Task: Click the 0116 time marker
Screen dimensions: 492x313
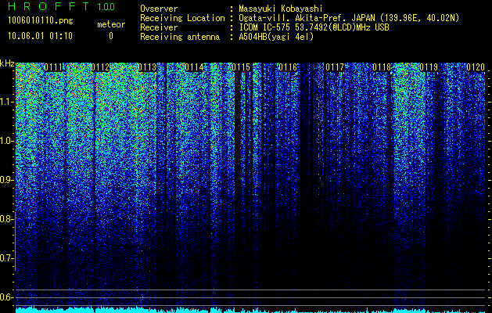Action: 288,67
